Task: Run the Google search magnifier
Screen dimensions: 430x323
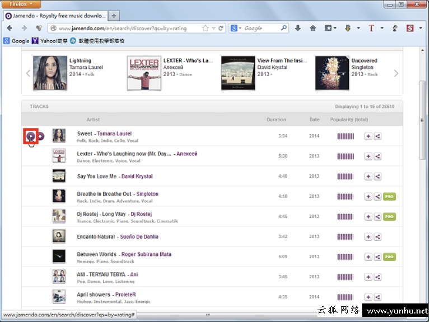Action: [x=283, y=28]
